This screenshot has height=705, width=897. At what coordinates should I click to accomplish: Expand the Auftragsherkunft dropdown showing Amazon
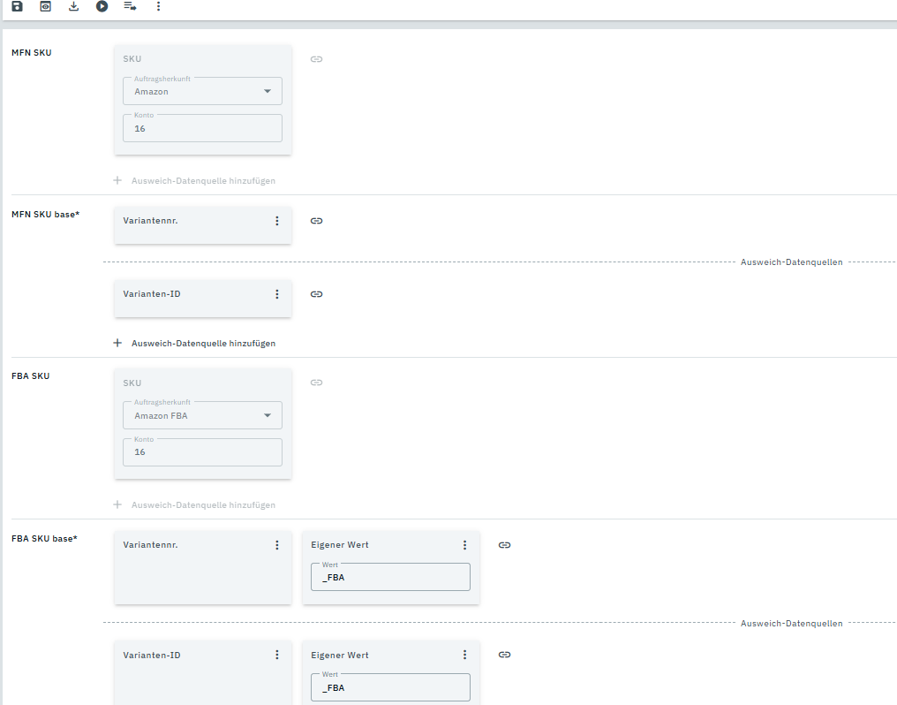[202, 91]
